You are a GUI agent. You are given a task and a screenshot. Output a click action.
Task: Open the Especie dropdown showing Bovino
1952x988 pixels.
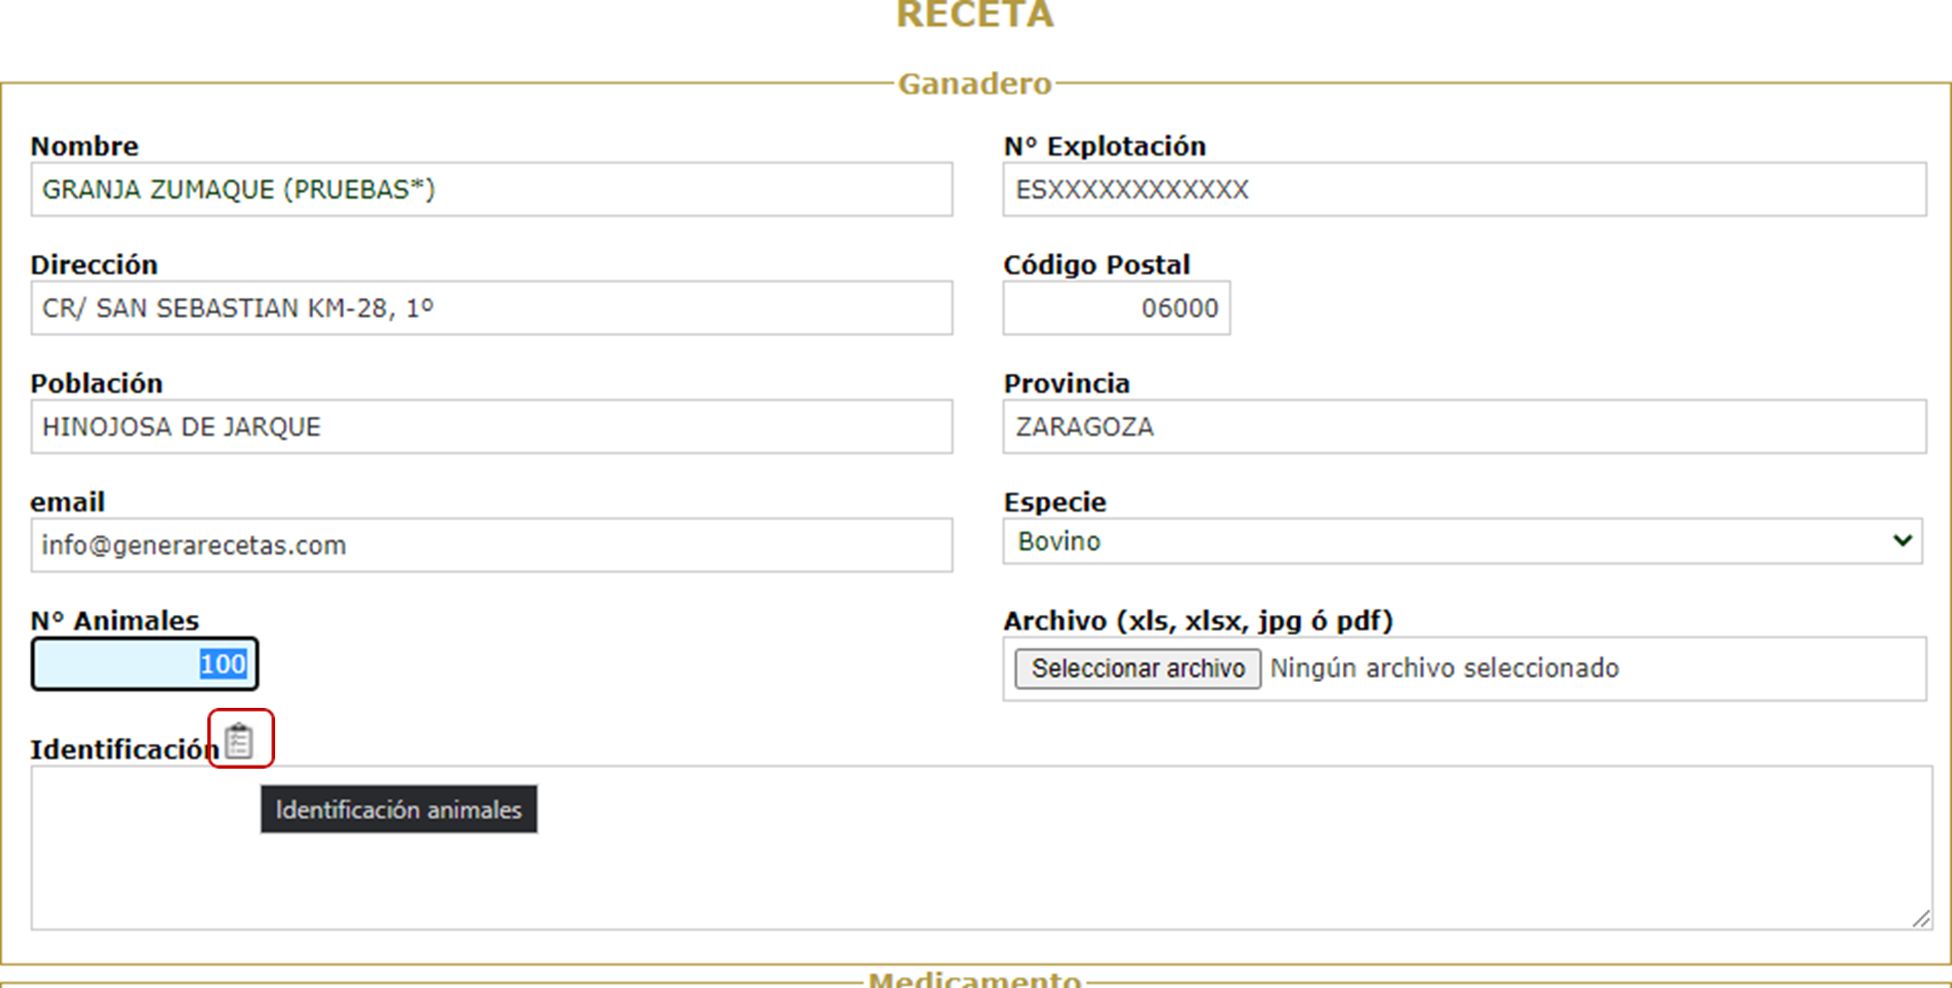point(1462,541)
